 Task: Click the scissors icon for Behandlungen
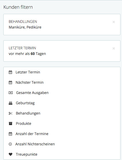point(11,113)
